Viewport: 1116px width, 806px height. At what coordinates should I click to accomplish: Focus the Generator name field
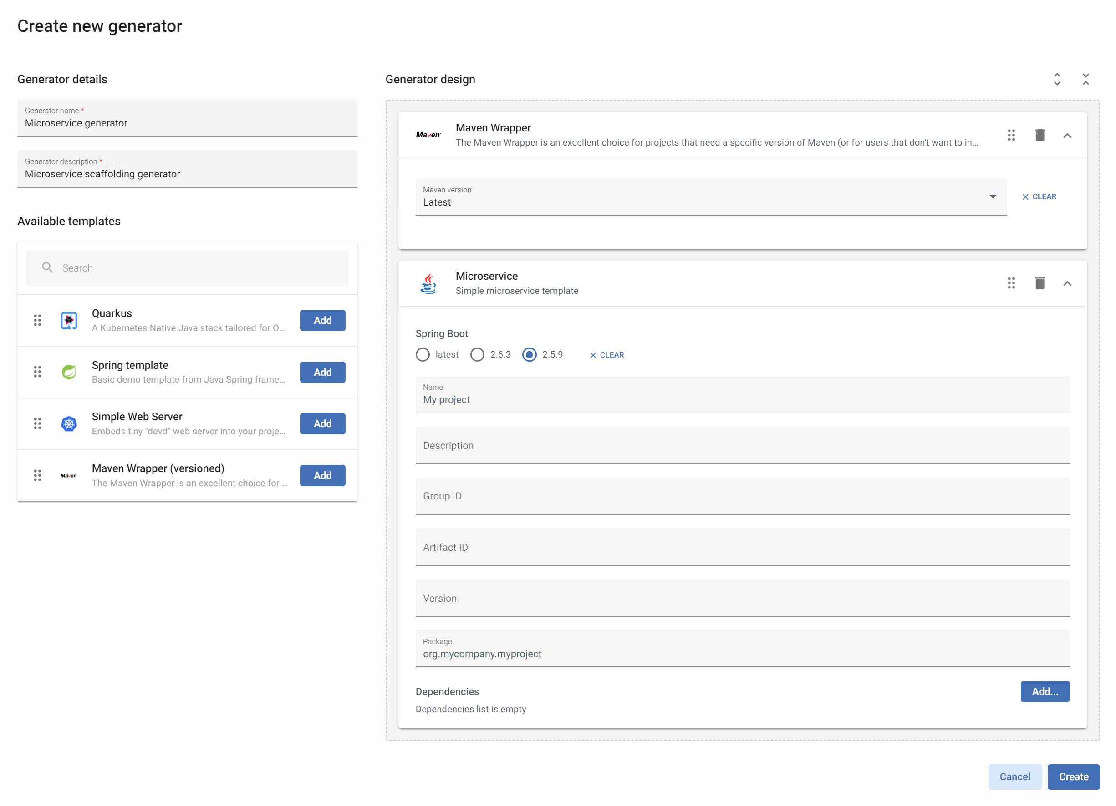(188, 118)
